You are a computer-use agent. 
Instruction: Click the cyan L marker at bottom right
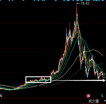tap(103, 95)
